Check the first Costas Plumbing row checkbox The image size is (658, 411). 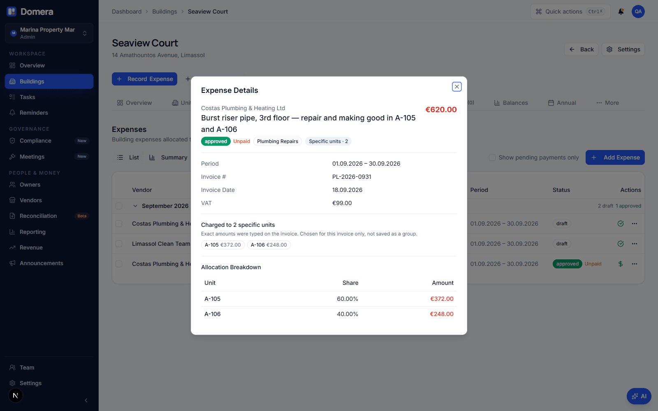pos(119,224)
